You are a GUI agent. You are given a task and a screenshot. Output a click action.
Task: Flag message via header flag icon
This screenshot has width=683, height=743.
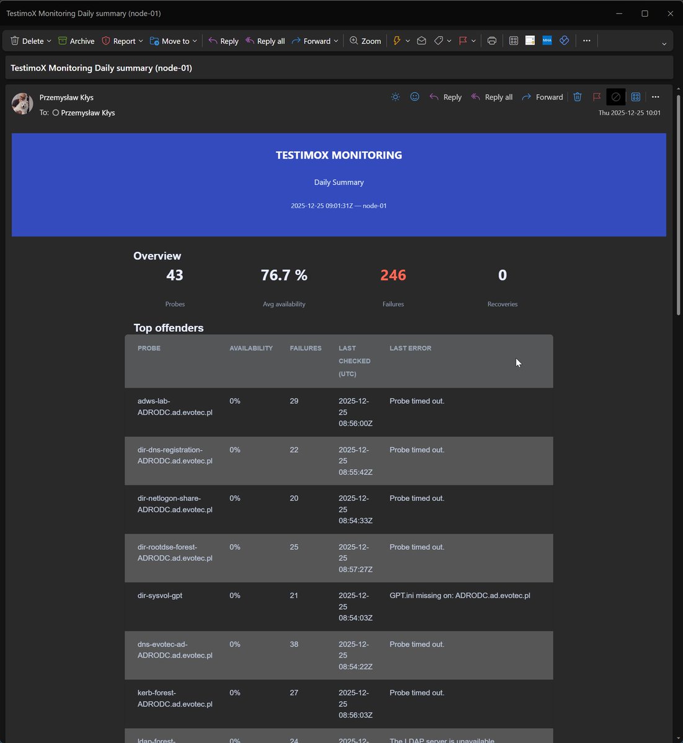pyautogui.click(x=597, y=97)
